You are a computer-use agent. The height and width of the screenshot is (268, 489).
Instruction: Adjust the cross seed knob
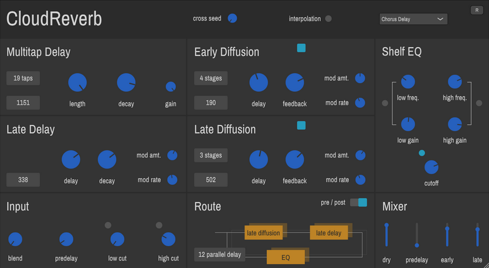point(232,18)
